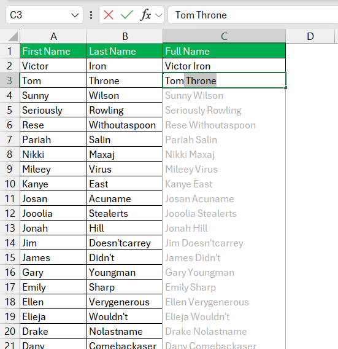Select row 10 header
The width and height of the screenshot is (338, 349).
[10, 184]
